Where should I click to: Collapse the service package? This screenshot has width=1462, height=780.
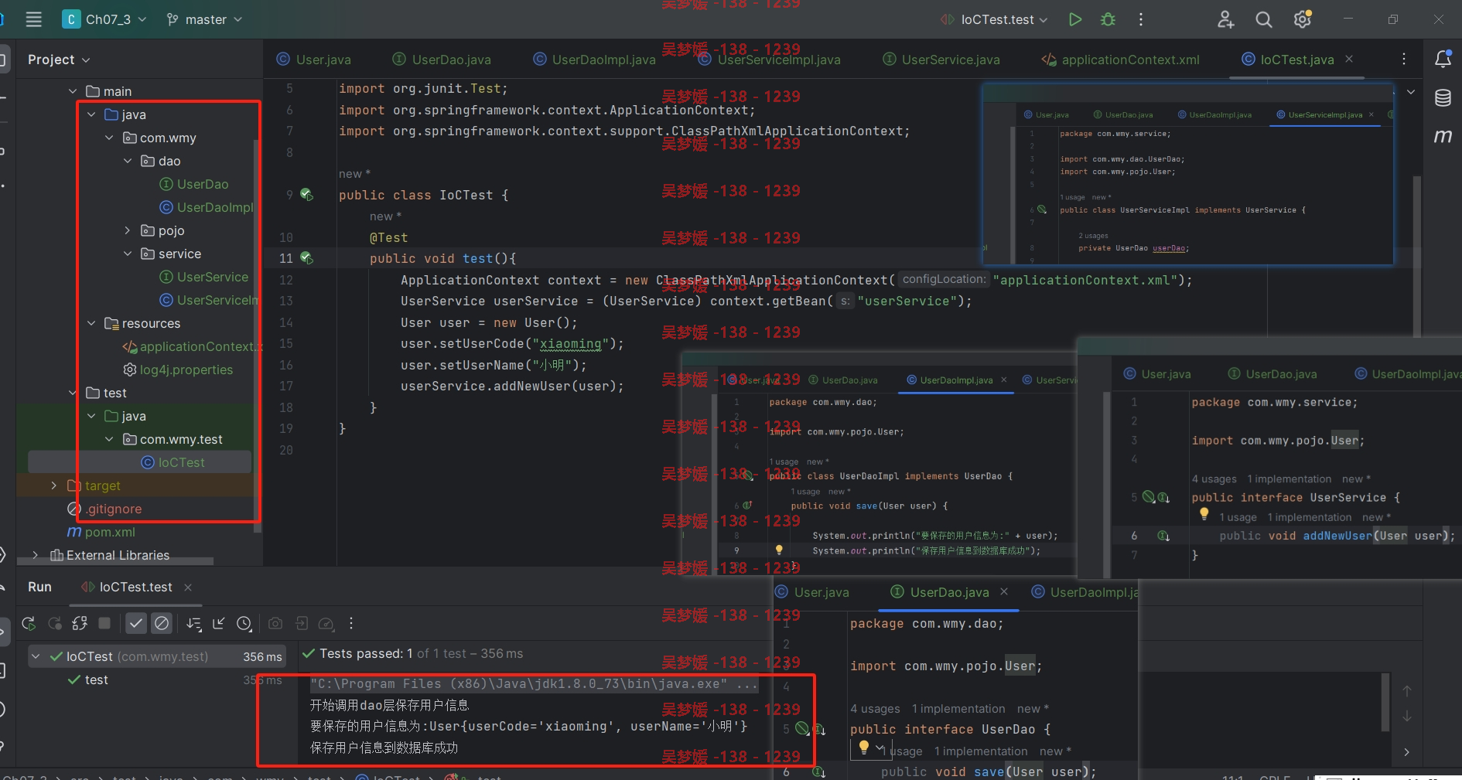(128, 254)
